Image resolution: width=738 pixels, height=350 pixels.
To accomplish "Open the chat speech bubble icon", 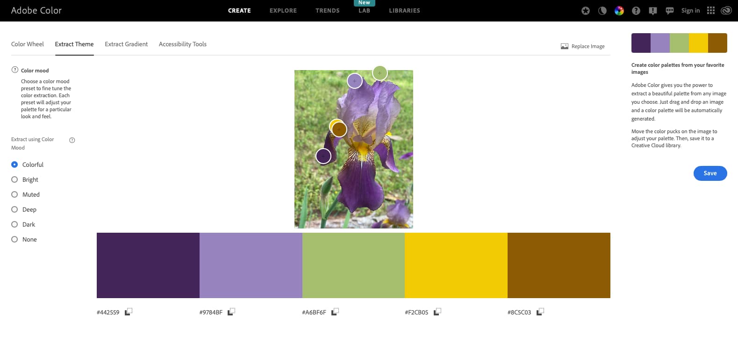I will click(670, 11).
